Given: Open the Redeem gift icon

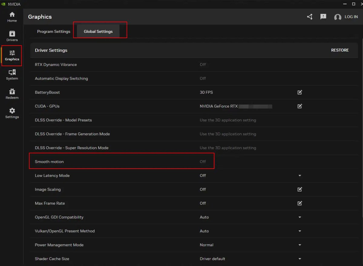Looking at the screenshot, I should point(12,94).
